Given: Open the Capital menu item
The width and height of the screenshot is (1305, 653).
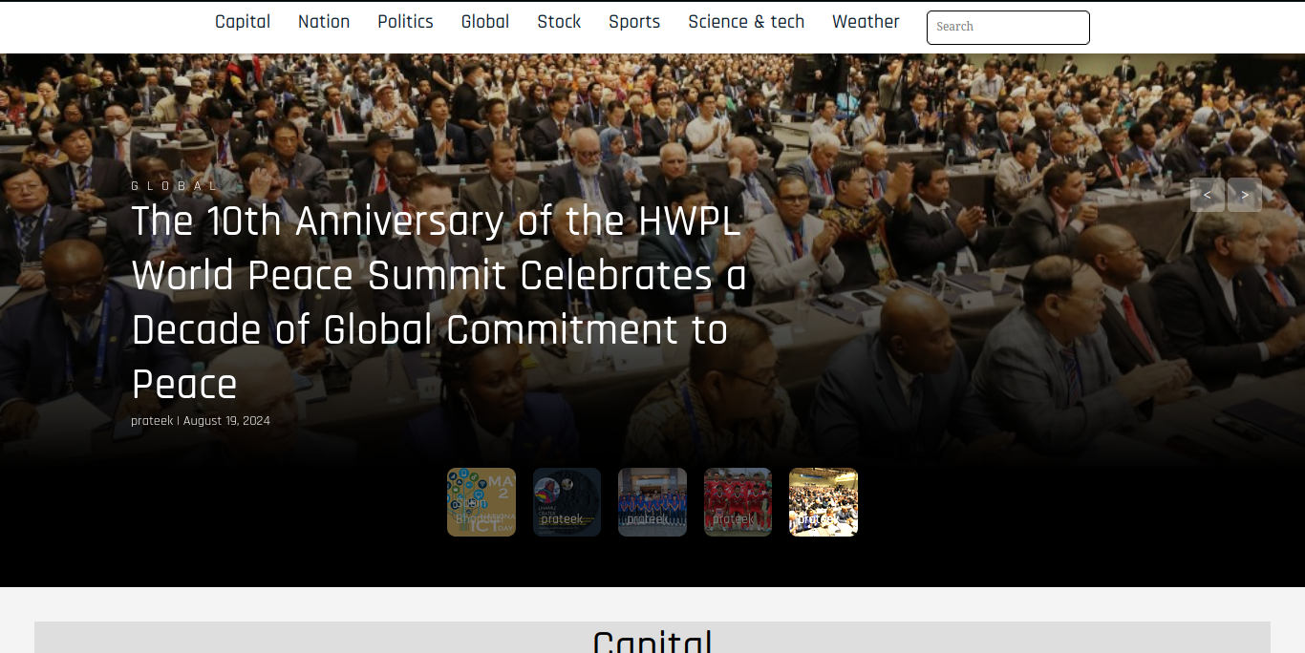Looking at the screenshot, I should tap(243, 22).
